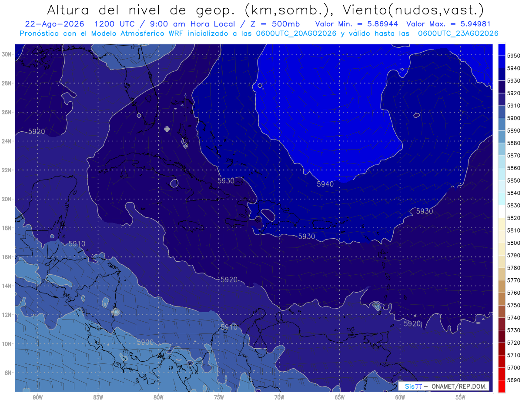Click the 5910 contour label over northern Colombia
Image resolution: width=522 pixels, height=403 pixels.
coord(229,327)
